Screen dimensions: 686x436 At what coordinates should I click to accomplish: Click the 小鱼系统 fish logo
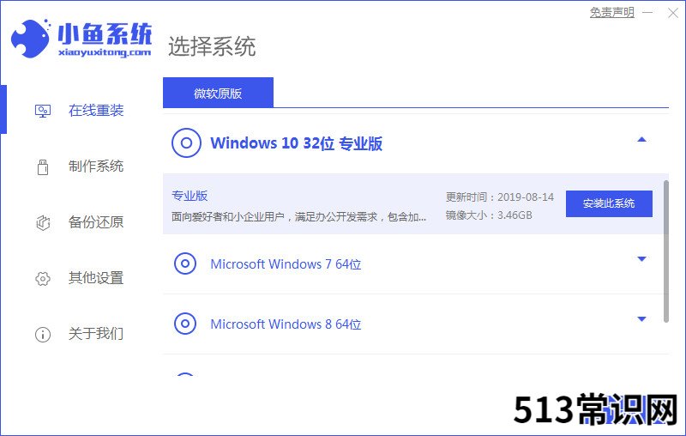(31, 39)
